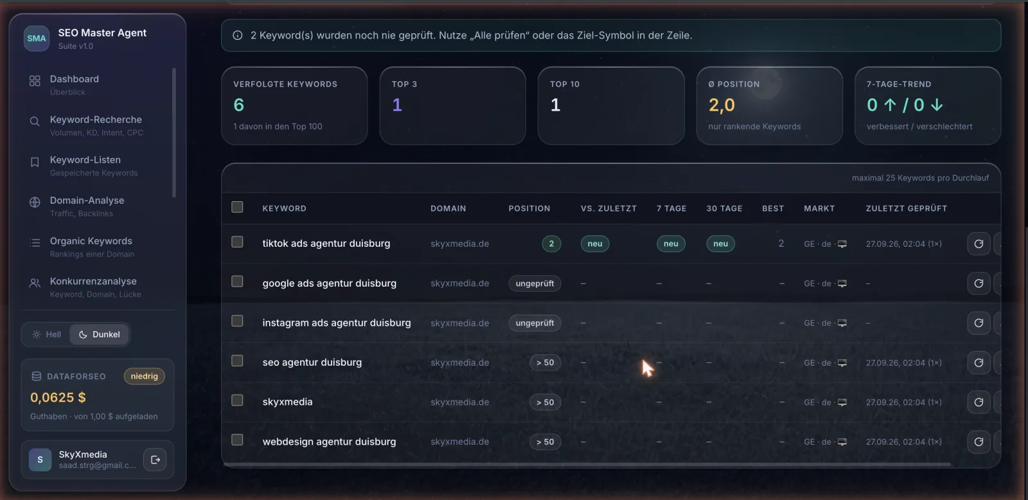Tick the select-all checkbox in the table header
1028x500 pixels.
click(x=237, y=207)
